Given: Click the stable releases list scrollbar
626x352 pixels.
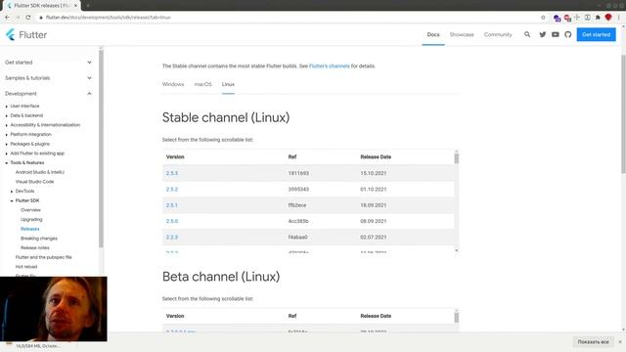Looking at the screenshot, I should (457, 158).
